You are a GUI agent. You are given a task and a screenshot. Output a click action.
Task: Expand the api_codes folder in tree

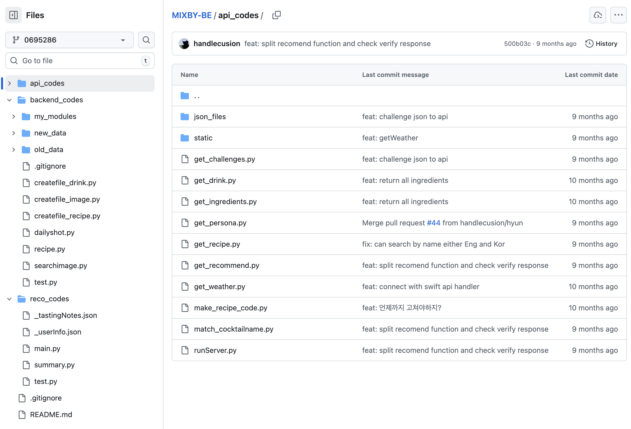10,83
